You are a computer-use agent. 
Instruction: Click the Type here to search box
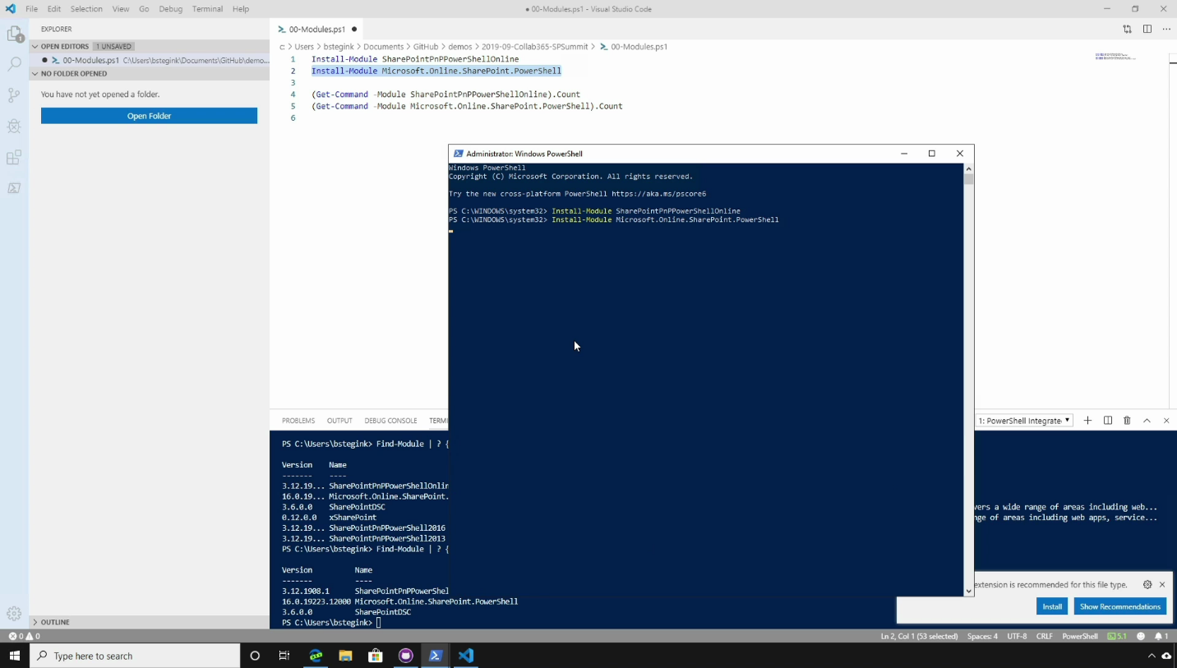[135, 656]
